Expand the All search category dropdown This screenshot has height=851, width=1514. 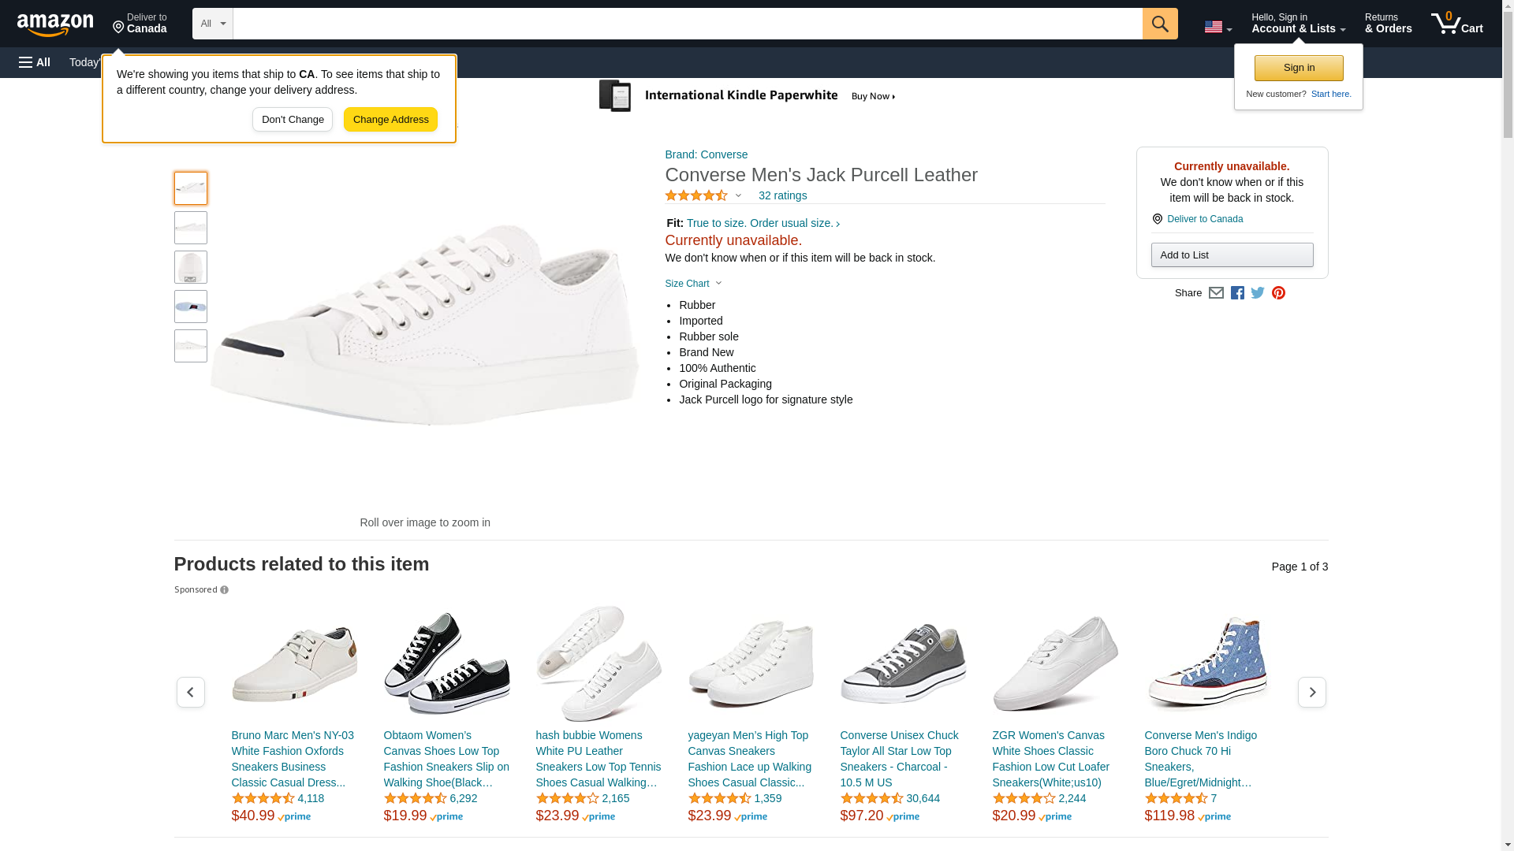(x=213, y=24)
